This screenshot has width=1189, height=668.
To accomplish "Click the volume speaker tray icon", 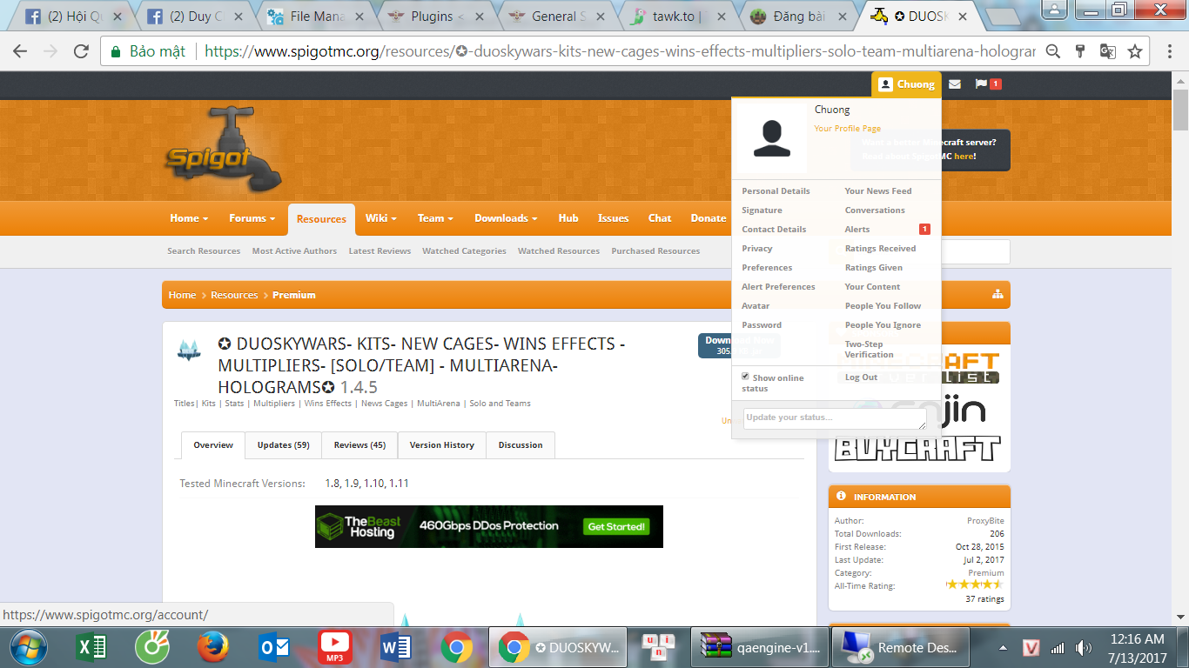I will (x=1083, y=648).
